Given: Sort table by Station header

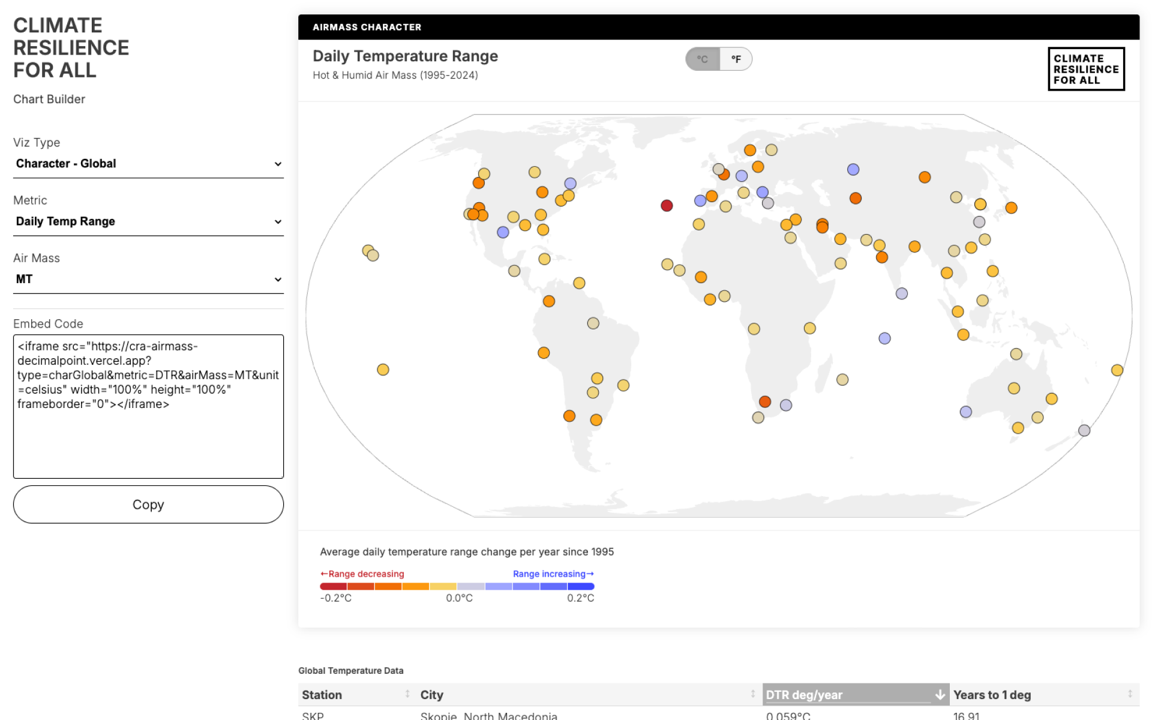Looking at the screenshot, I should pyautogui.click(x=322, y=695).
